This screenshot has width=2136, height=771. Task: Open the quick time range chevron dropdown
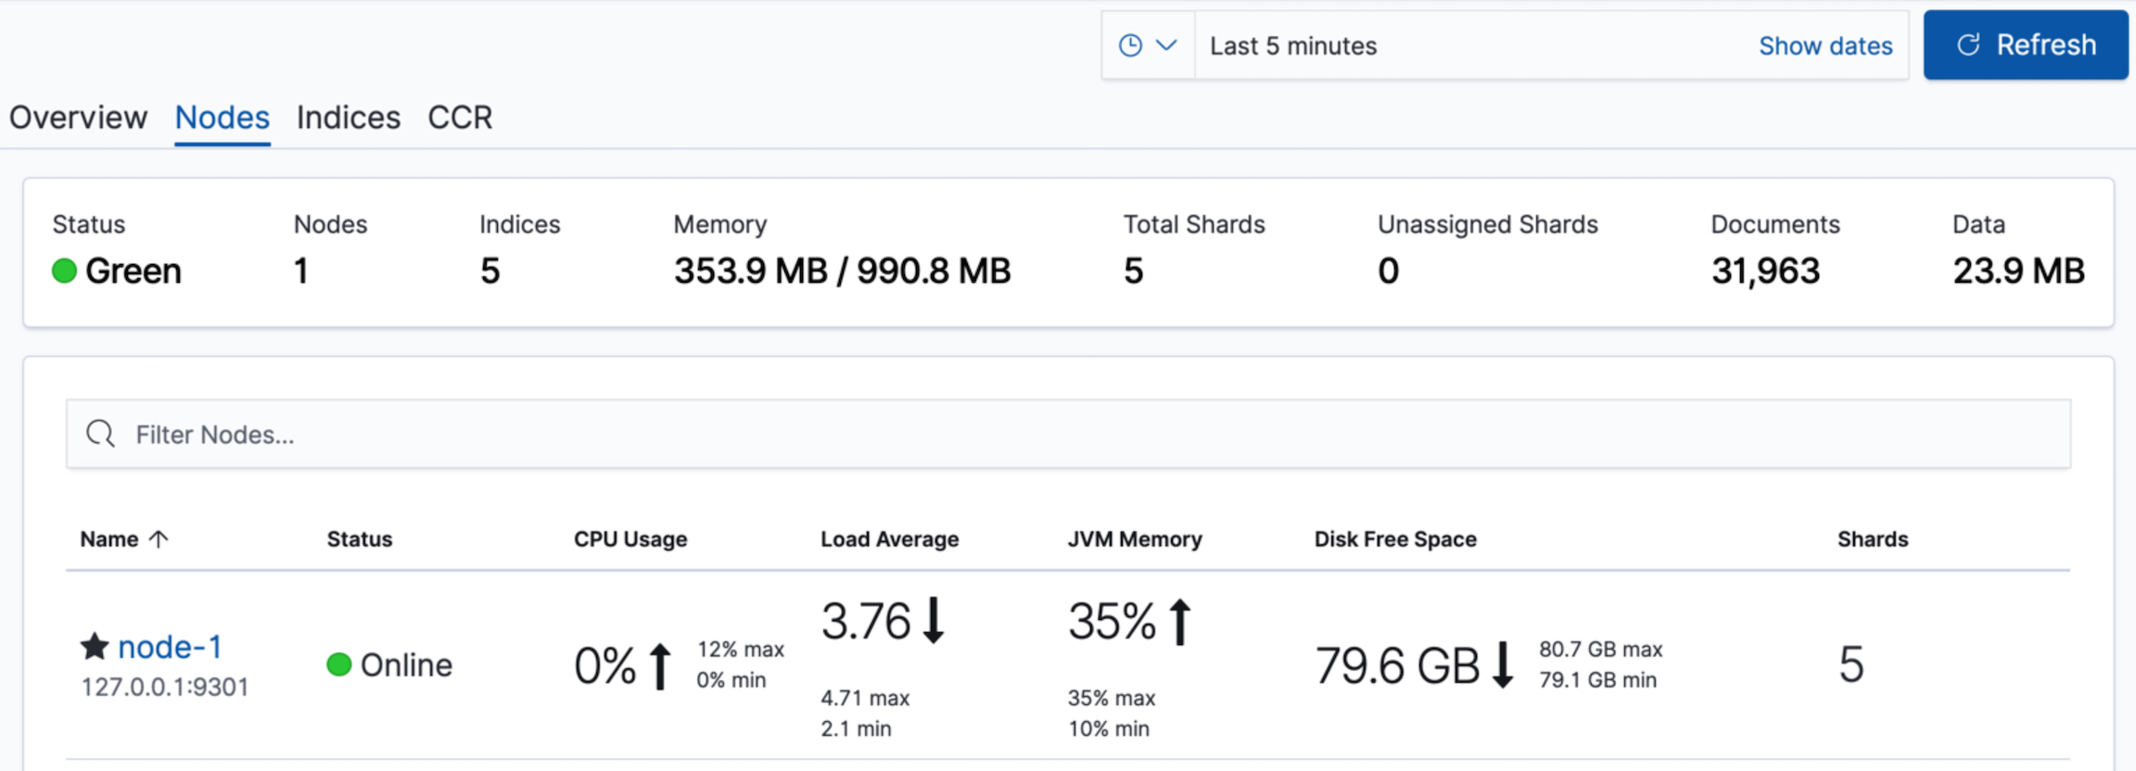pyautogui.click(x=1166, y=45)
